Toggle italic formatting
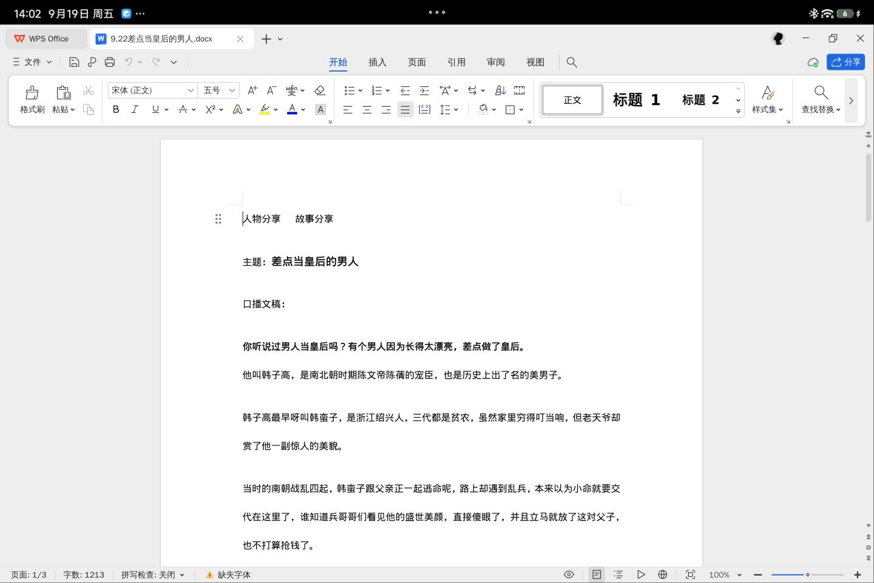 pos(135,109)
